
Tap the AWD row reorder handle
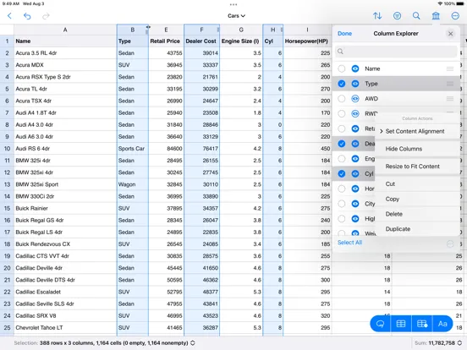click(450, 99)
